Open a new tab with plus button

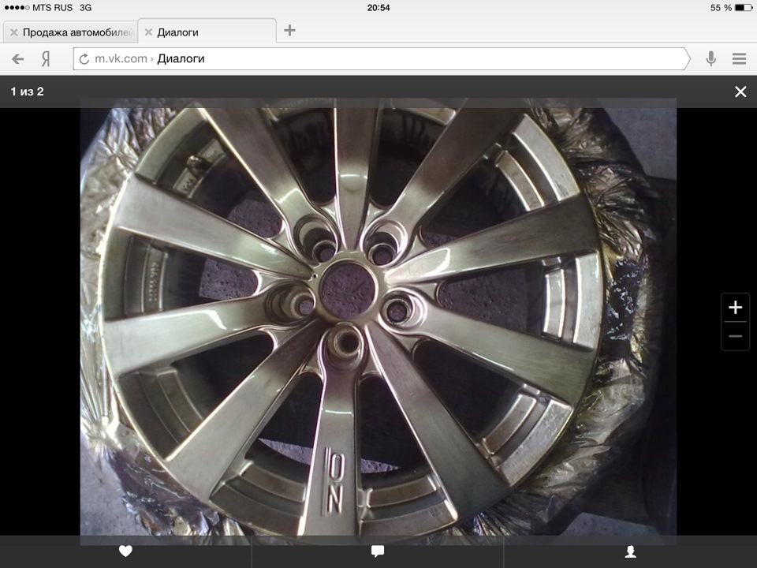tap(289, 31)
